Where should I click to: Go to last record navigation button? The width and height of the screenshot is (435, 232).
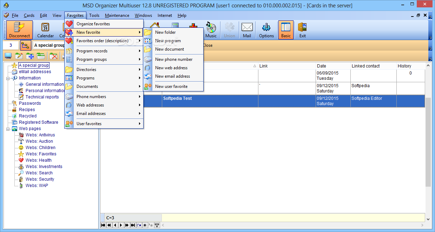[x=133, y=225]
